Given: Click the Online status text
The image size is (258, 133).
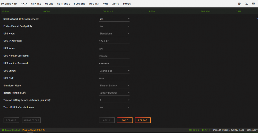Looking at the screenshot, I should 6,12.
